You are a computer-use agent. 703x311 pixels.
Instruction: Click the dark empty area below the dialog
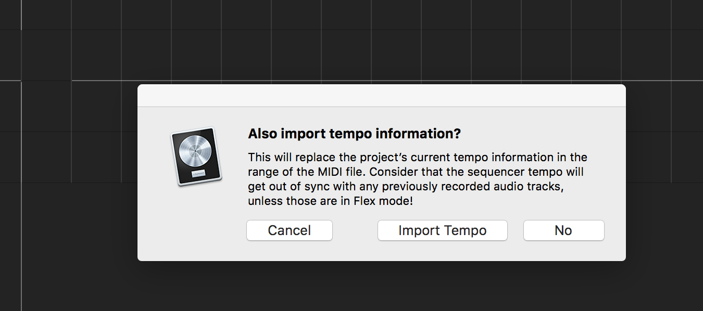click(x=381, y=286)
